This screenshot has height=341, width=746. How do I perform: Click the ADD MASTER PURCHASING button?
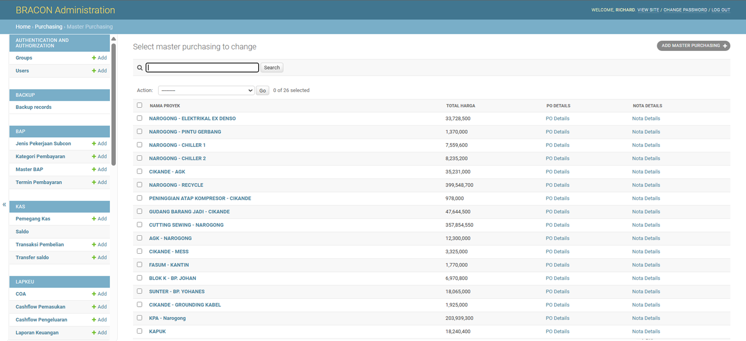[693, 46]
